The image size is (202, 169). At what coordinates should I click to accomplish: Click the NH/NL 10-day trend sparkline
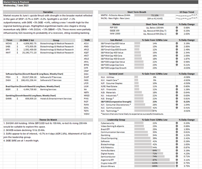pyautogui.click(x=187, y=18)
